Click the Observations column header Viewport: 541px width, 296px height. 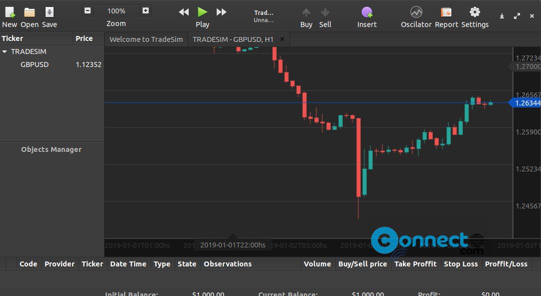(x=251, y=264)
